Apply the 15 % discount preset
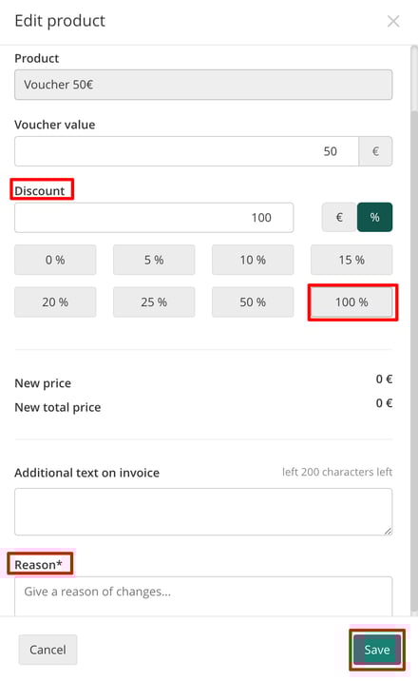The height and width of the screenshot is (681, 418). 351,260
